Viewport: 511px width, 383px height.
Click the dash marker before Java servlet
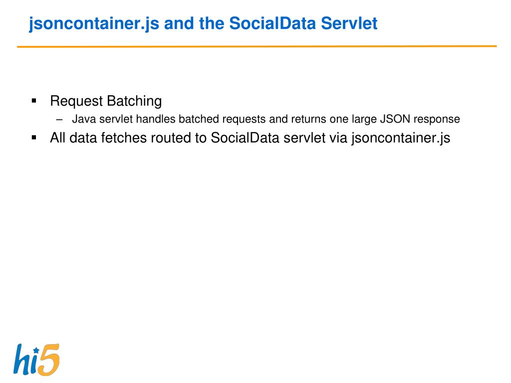59,120
